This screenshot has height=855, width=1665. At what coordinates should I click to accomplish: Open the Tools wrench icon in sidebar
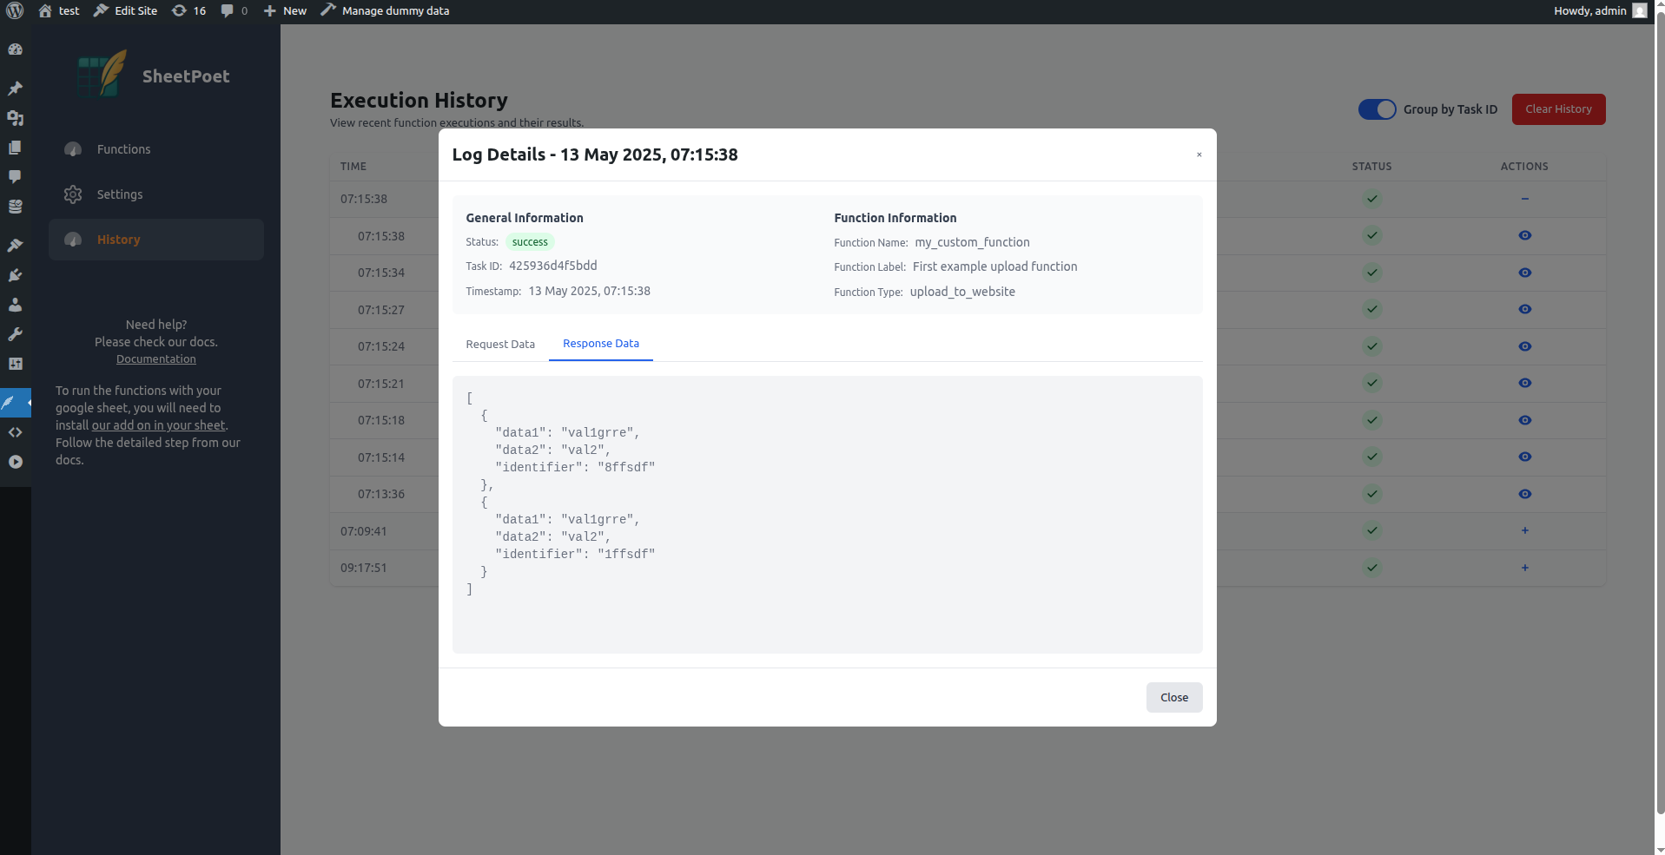(15, 334)
